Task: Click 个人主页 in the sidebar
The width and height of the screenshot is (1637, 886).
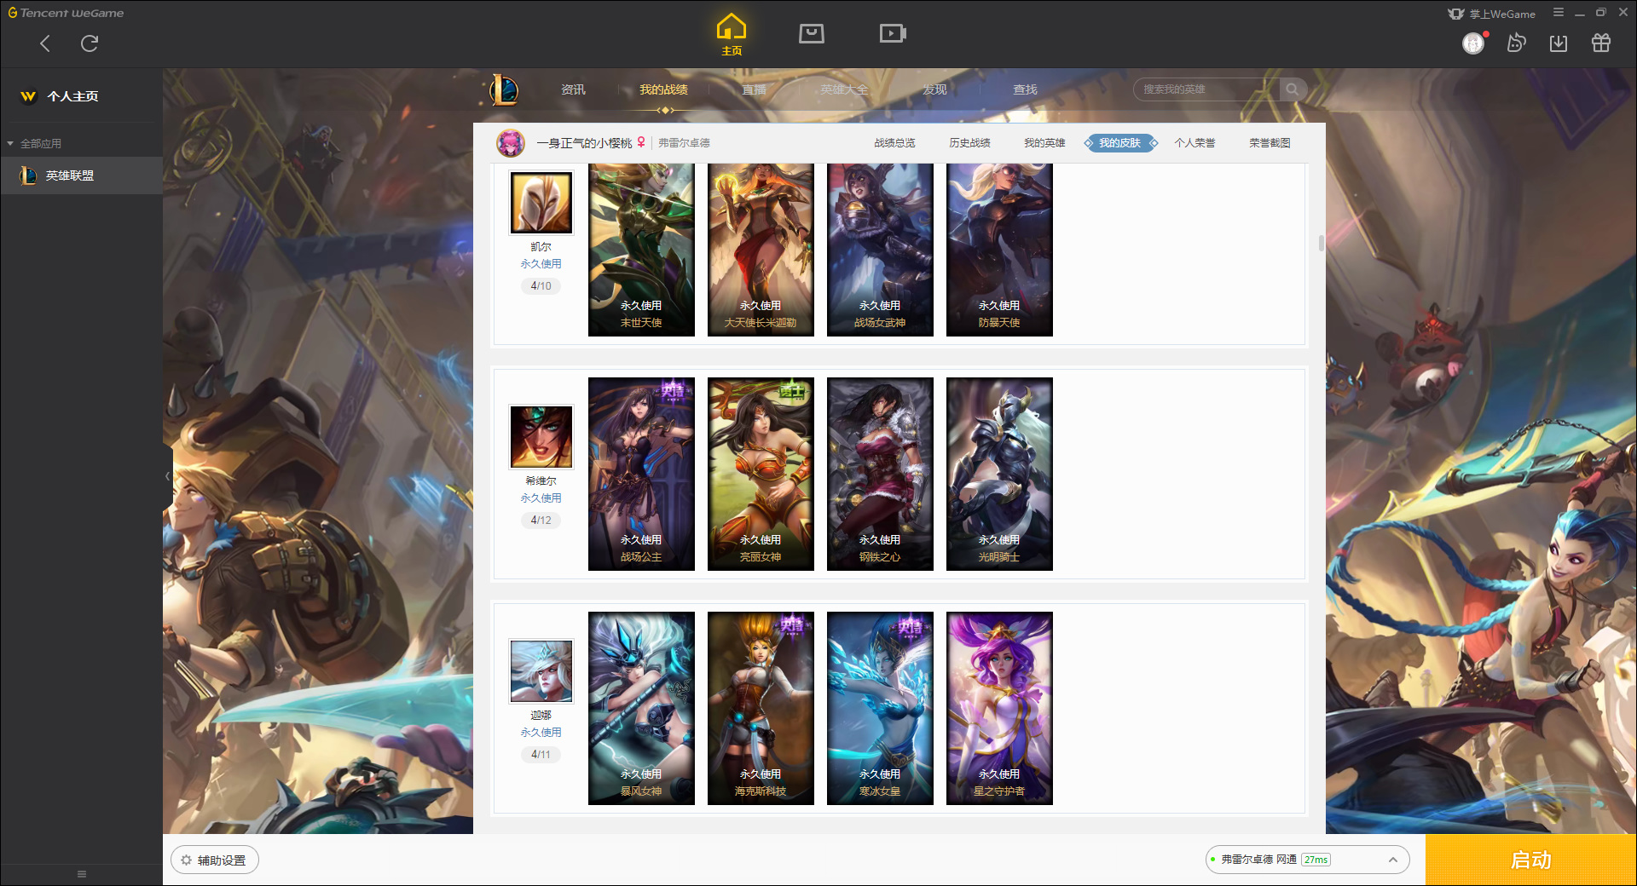Action: pyautogui.click(x=72, y=96)
